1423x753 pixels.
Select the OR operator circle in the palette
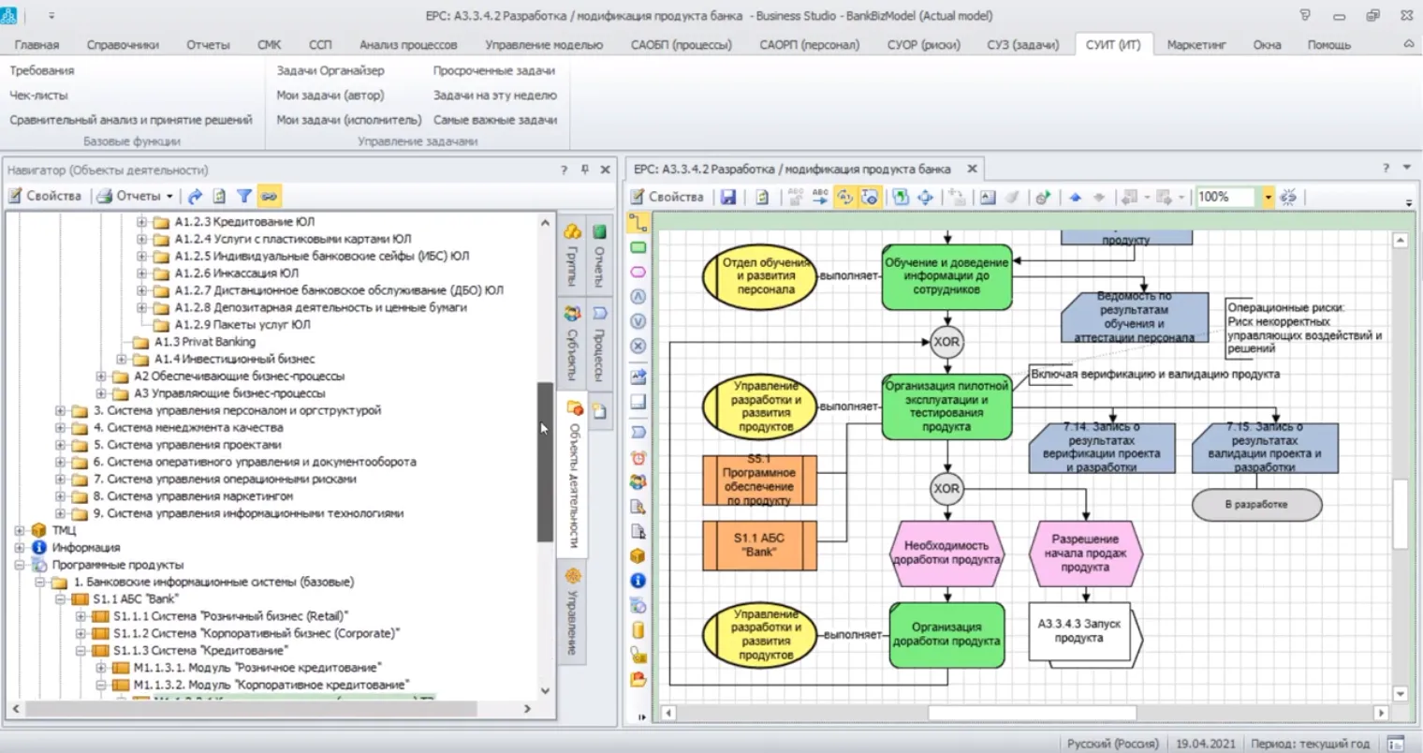coord(638,321)
